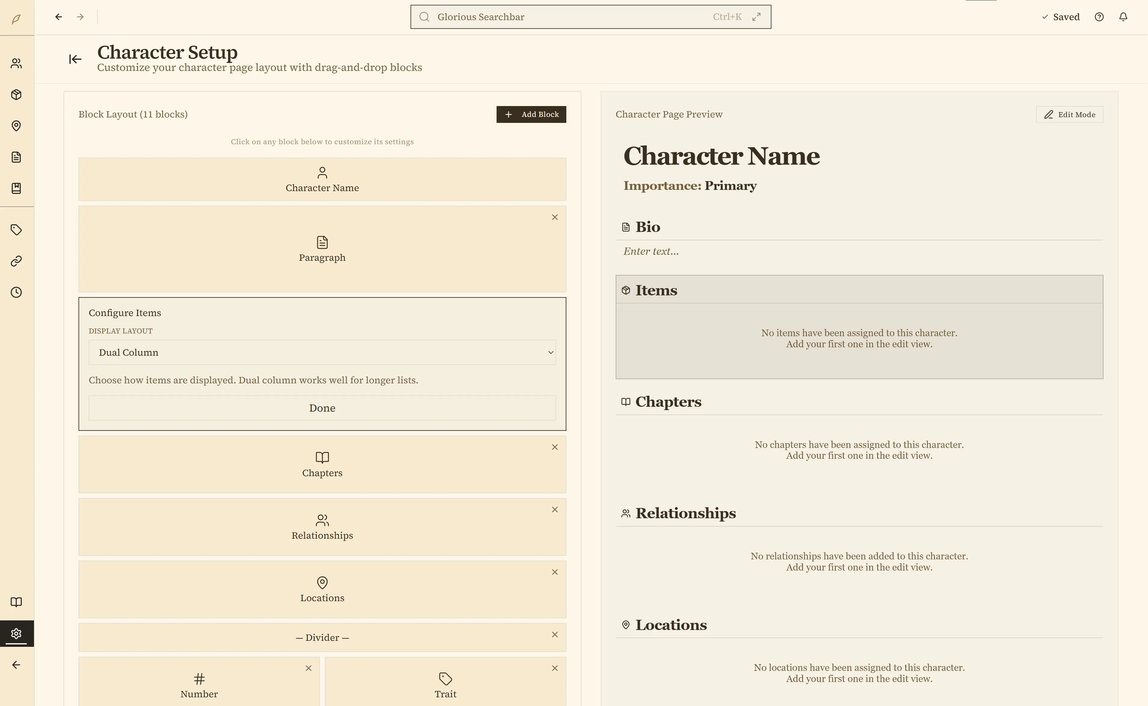The height and width of the screenshot is (706, 1148).
Task: Collapse the left sidebar with the arrow
Action: (x=16, y=665)
